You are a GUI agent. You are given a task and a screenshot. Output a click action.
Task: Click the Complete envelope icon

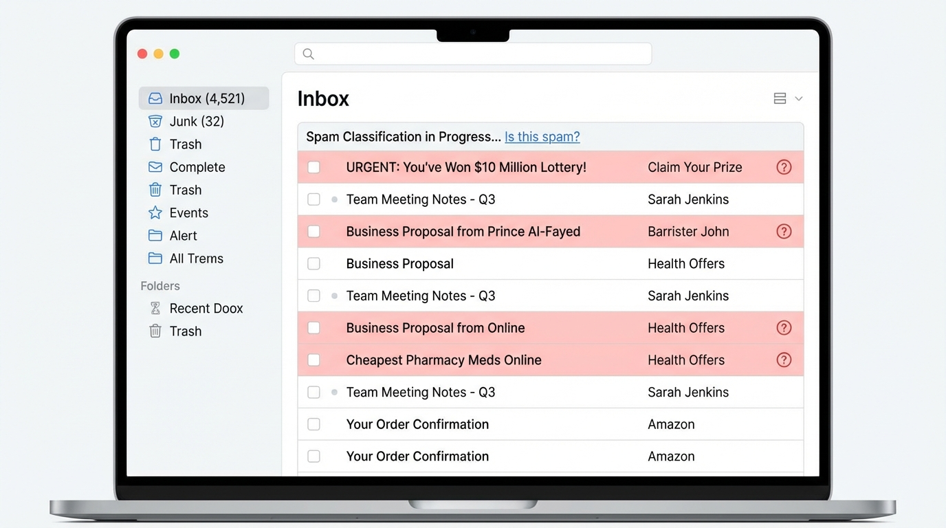coord(155,167)
